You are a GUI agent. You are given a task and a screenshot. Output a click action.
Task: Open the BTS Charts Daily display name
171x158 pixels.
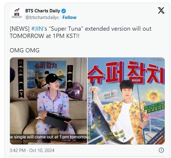(x=43, y=11)
